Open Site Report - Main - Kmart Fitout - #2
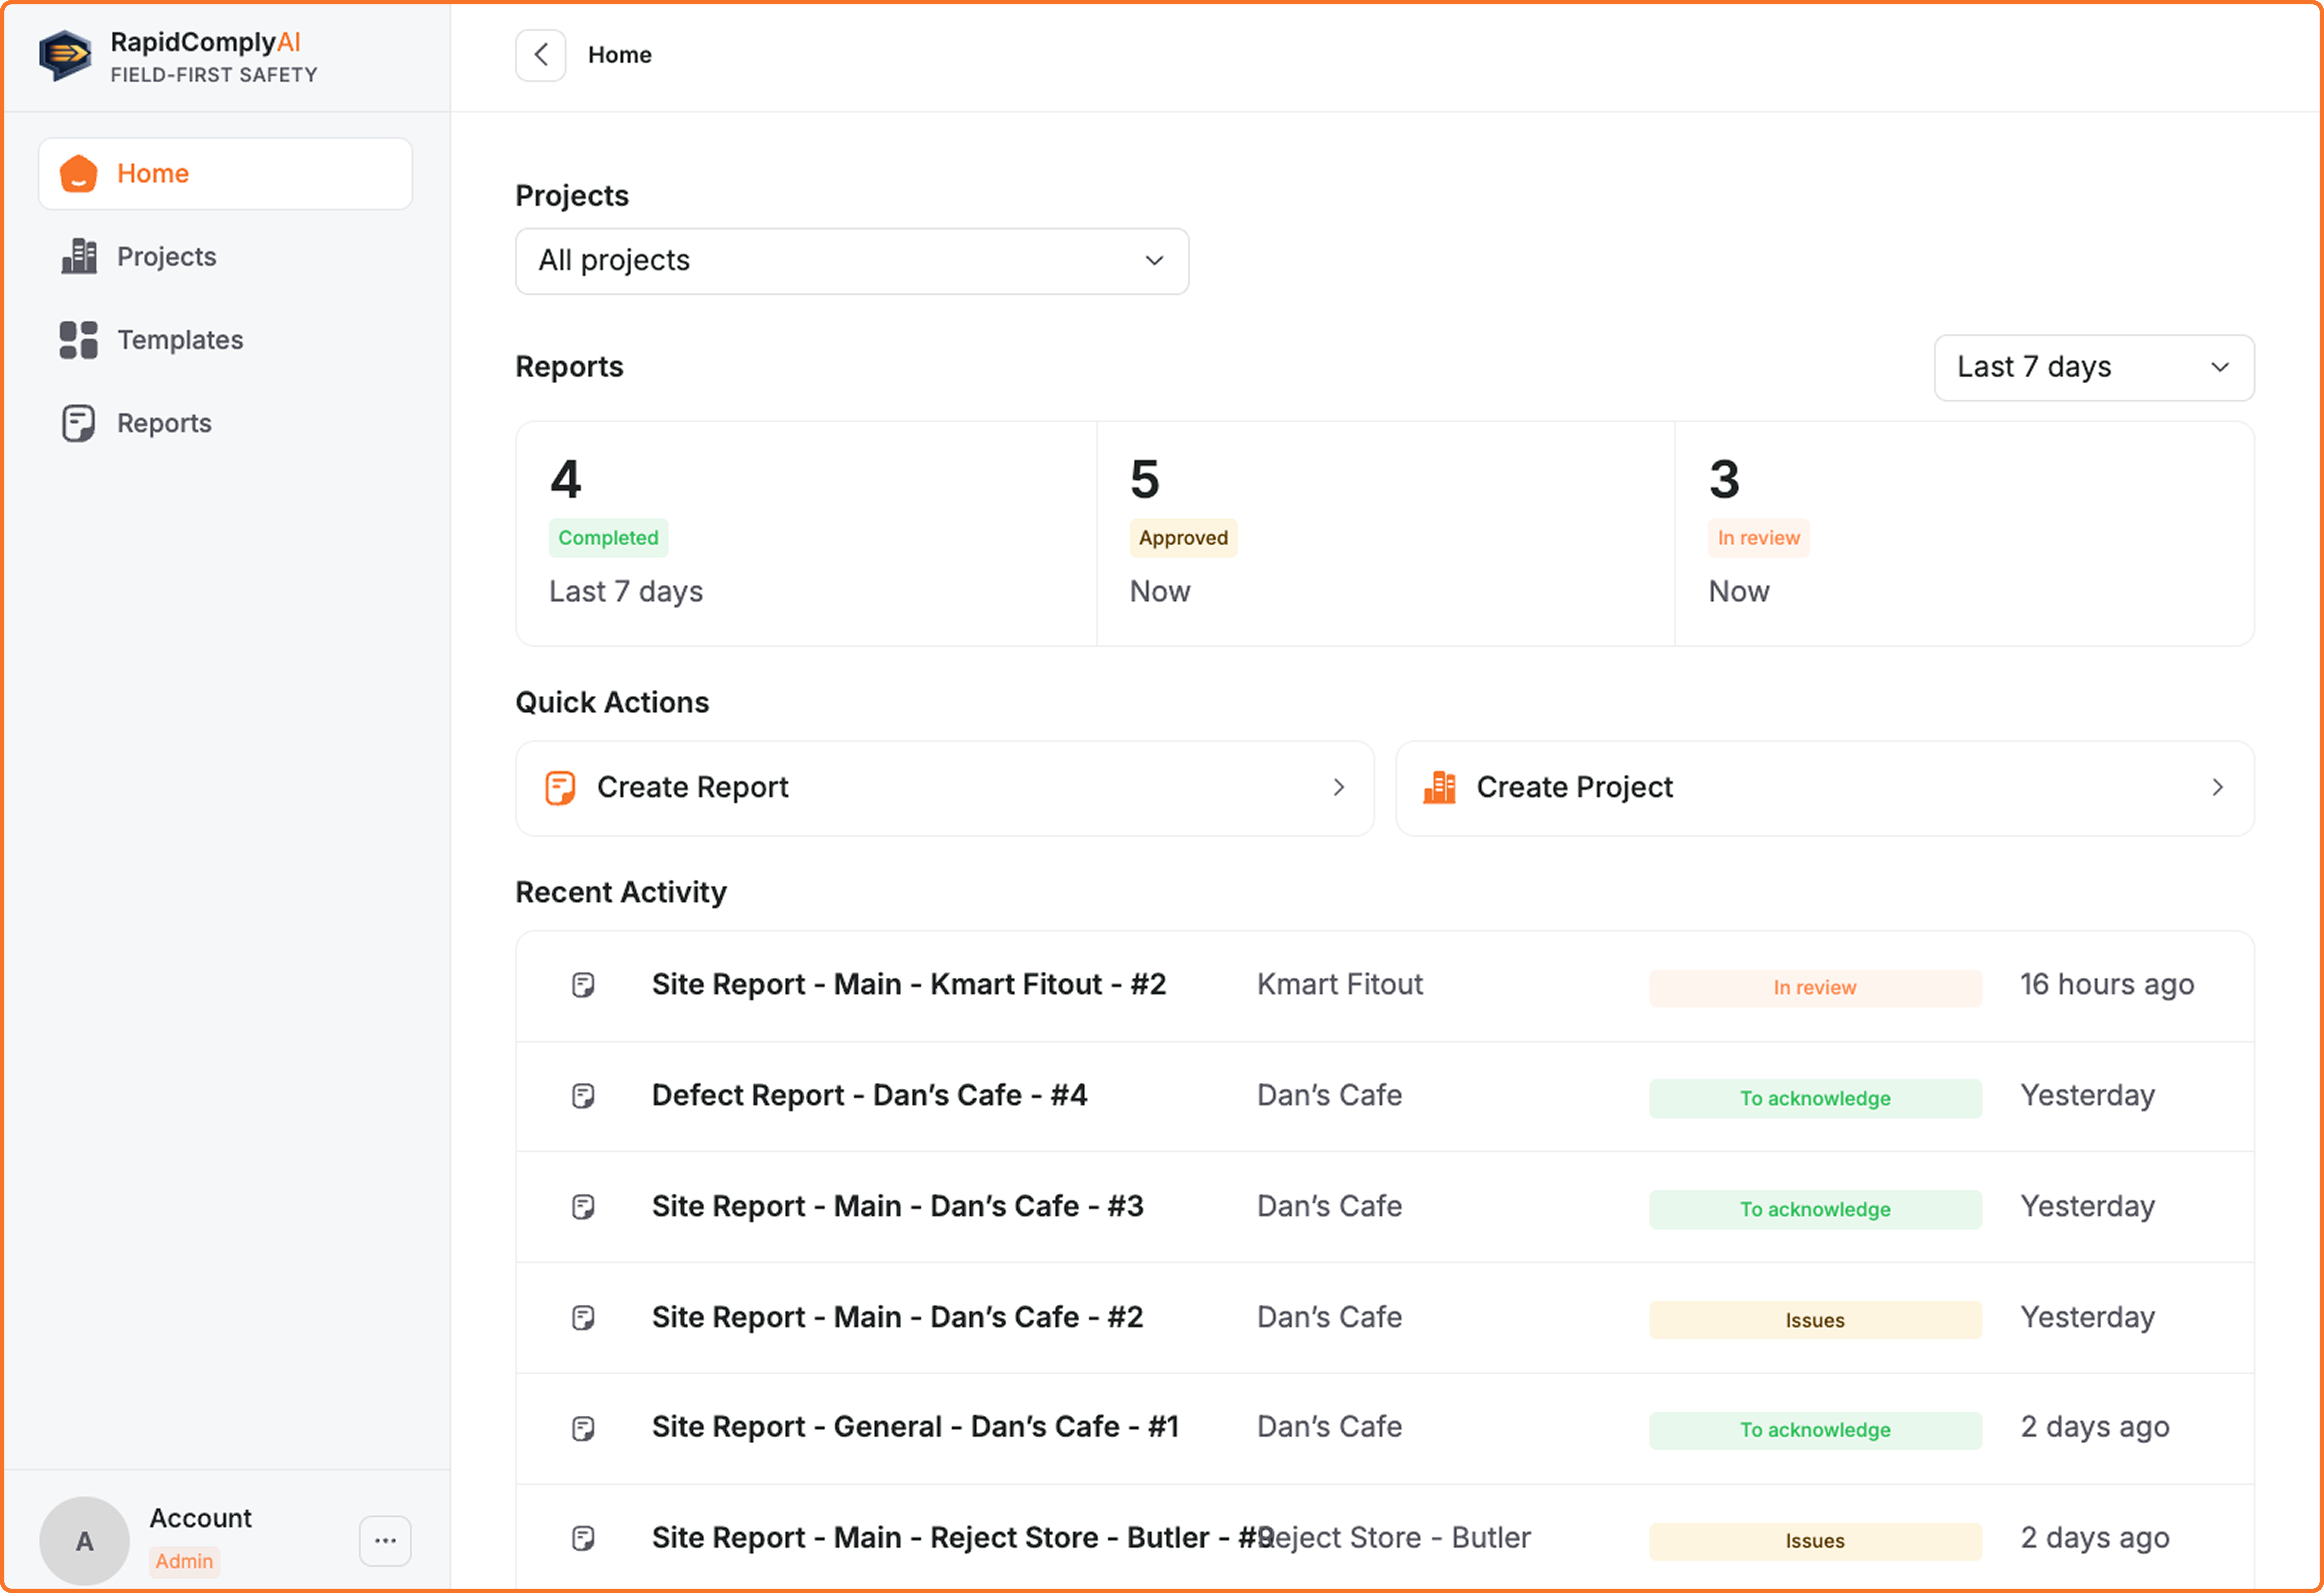Screen dimensions: 2324x1593 909,985
